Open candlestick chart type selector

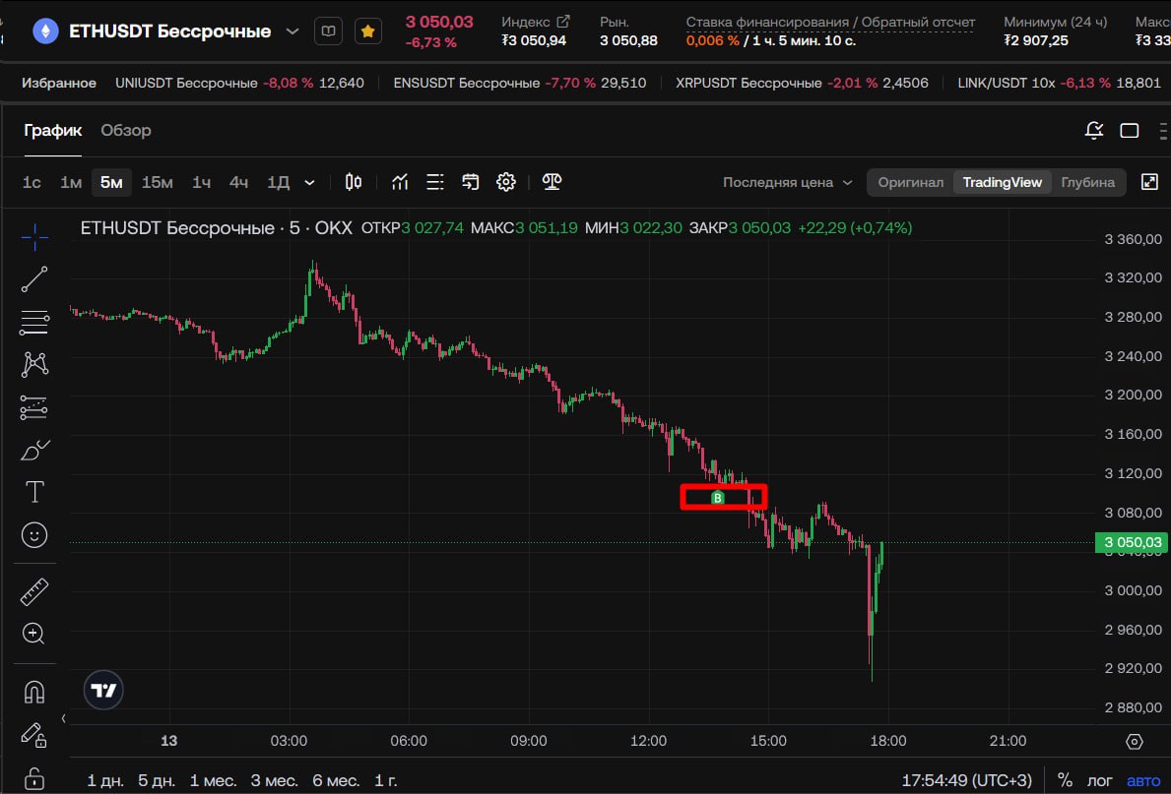354,182
